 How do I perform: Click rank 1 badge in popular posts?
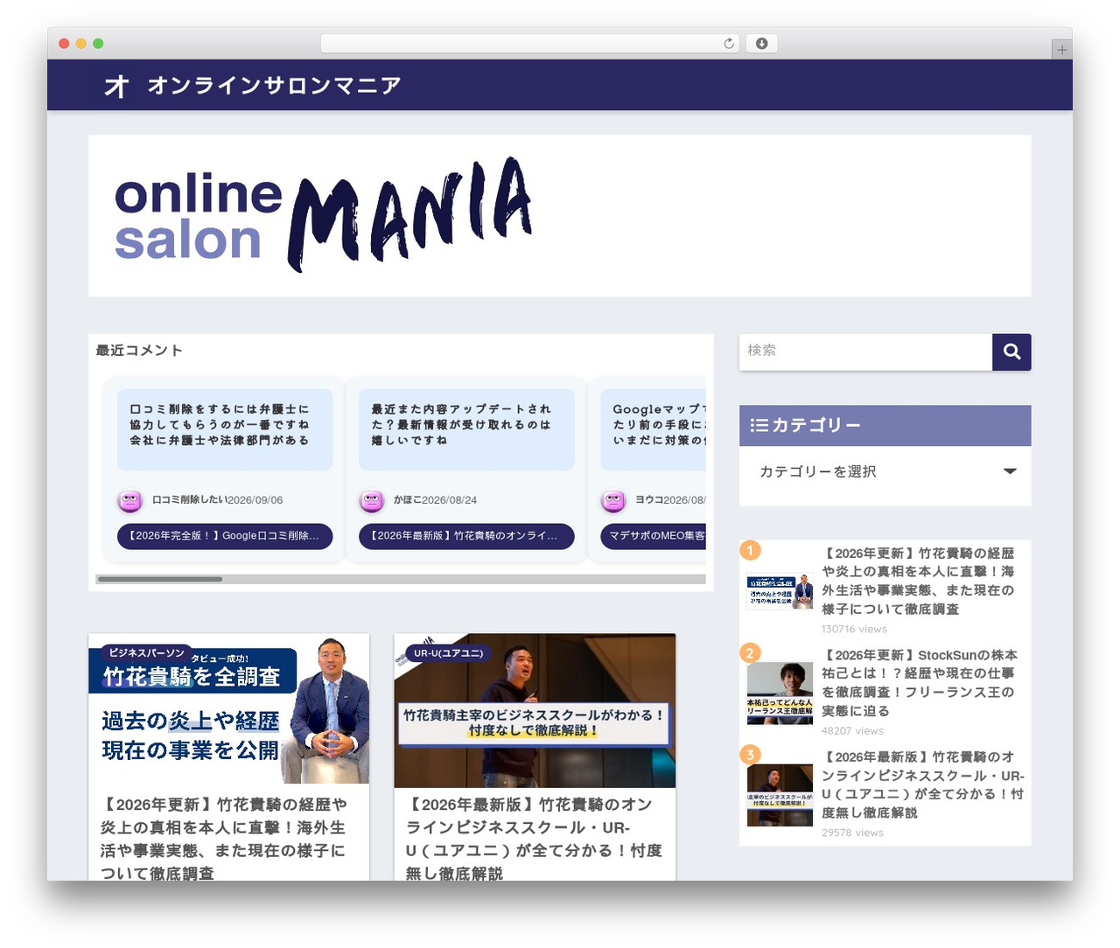click(750, 550)
